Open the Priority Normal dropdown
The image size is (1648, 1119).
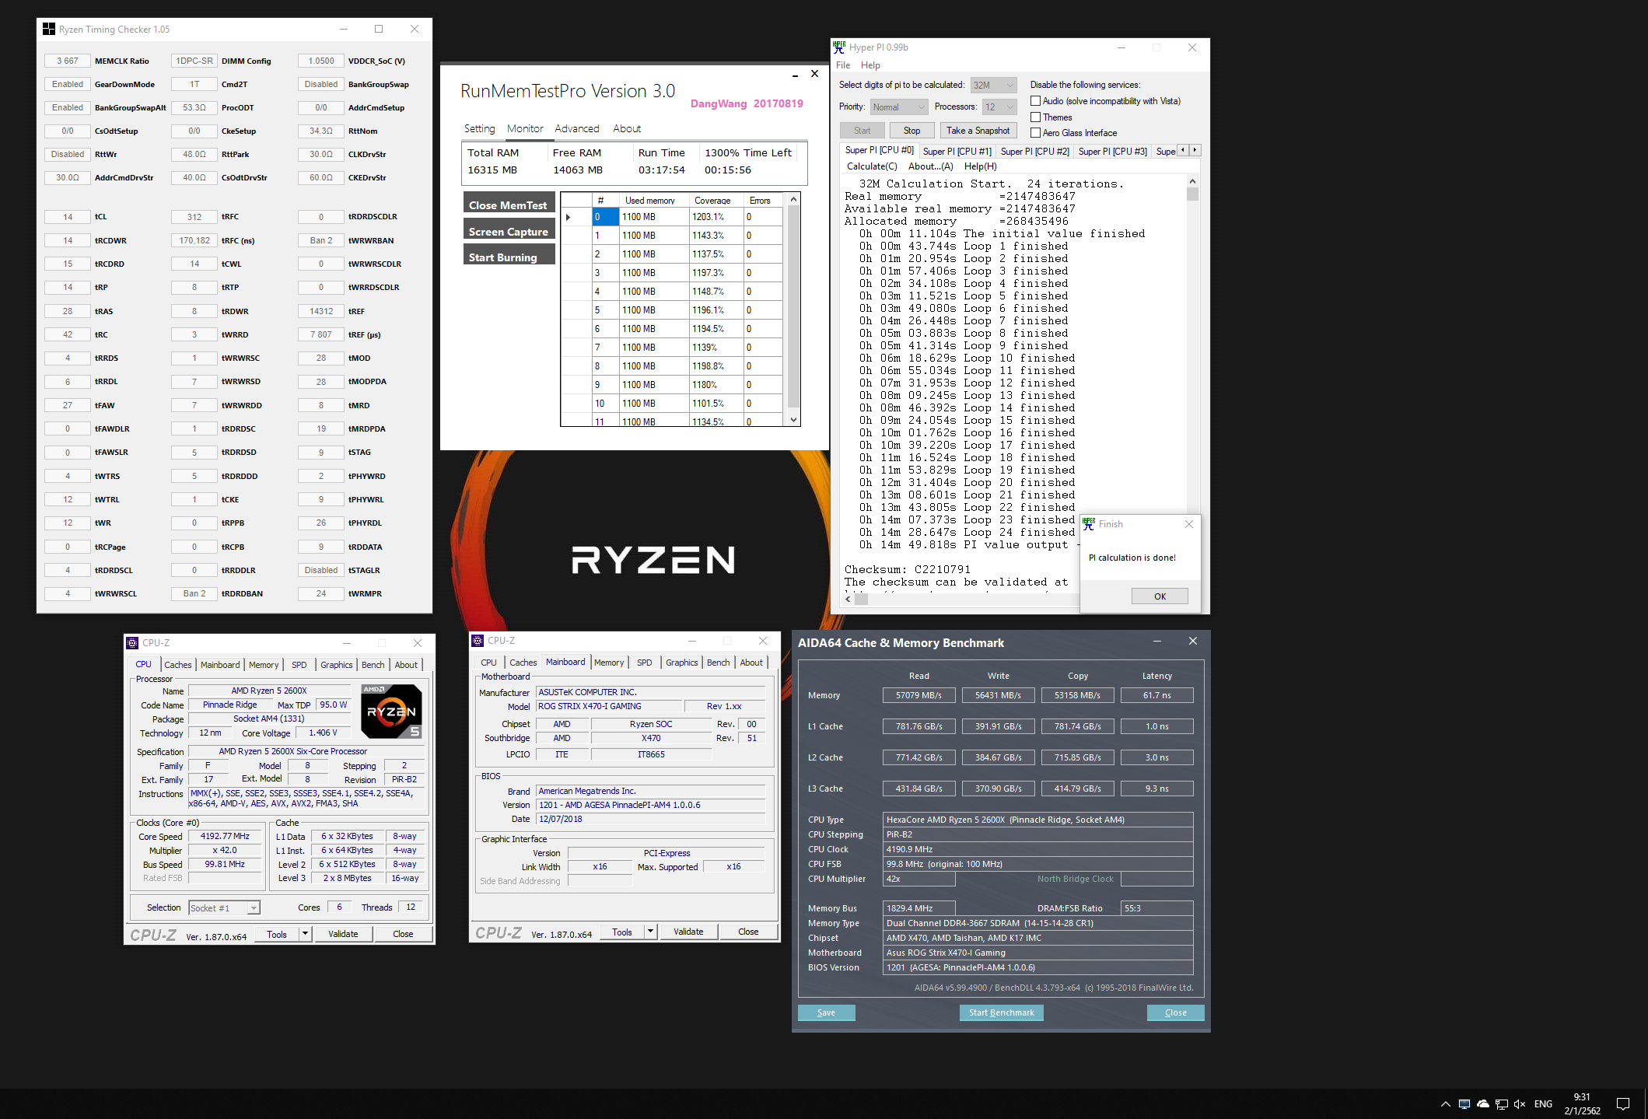[899, 107]
